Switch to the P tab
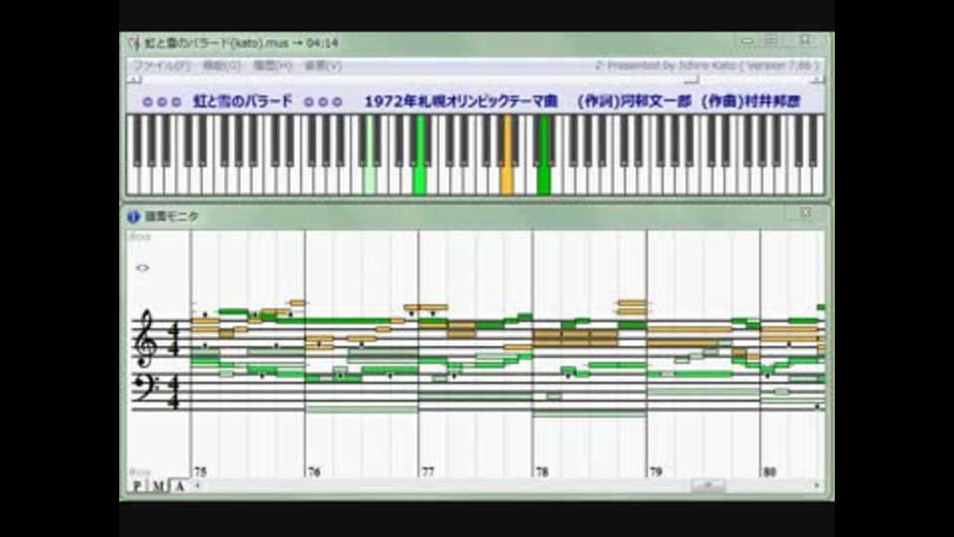954x537 pixels. (x=137, y=486)
